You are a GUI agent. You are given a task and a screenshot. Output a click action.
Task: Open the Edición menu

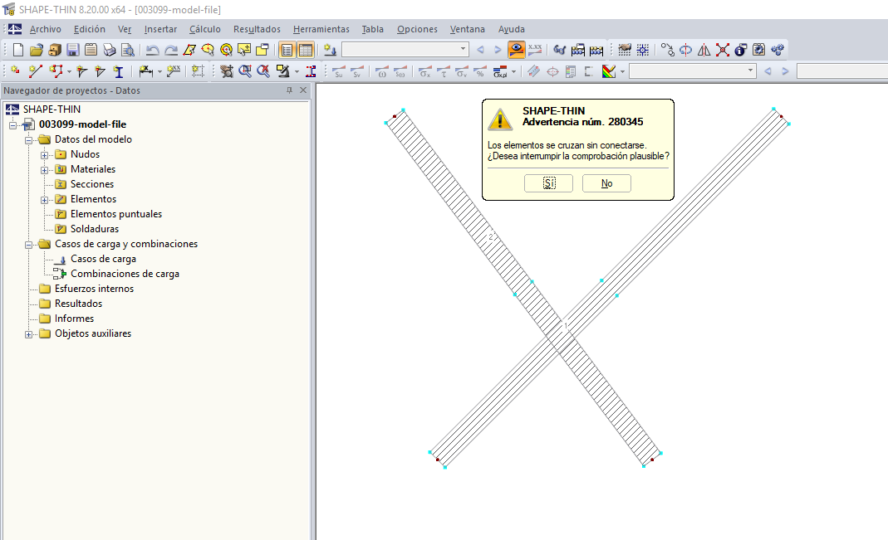[90, 29]
